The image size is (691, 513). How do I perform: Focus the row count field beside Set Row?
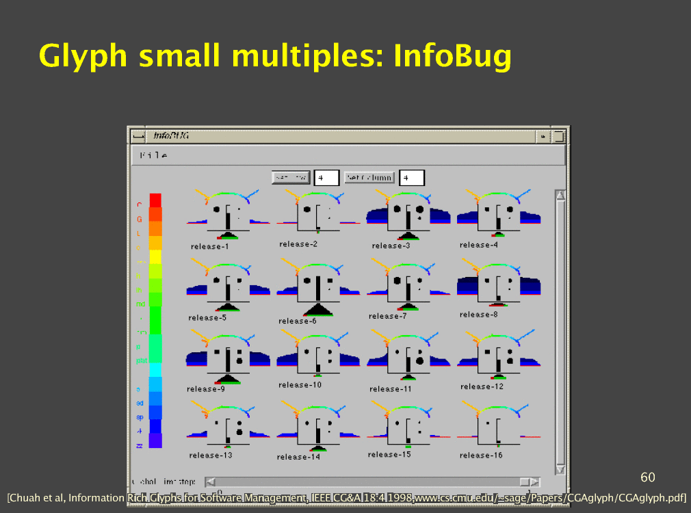[326, 178]
